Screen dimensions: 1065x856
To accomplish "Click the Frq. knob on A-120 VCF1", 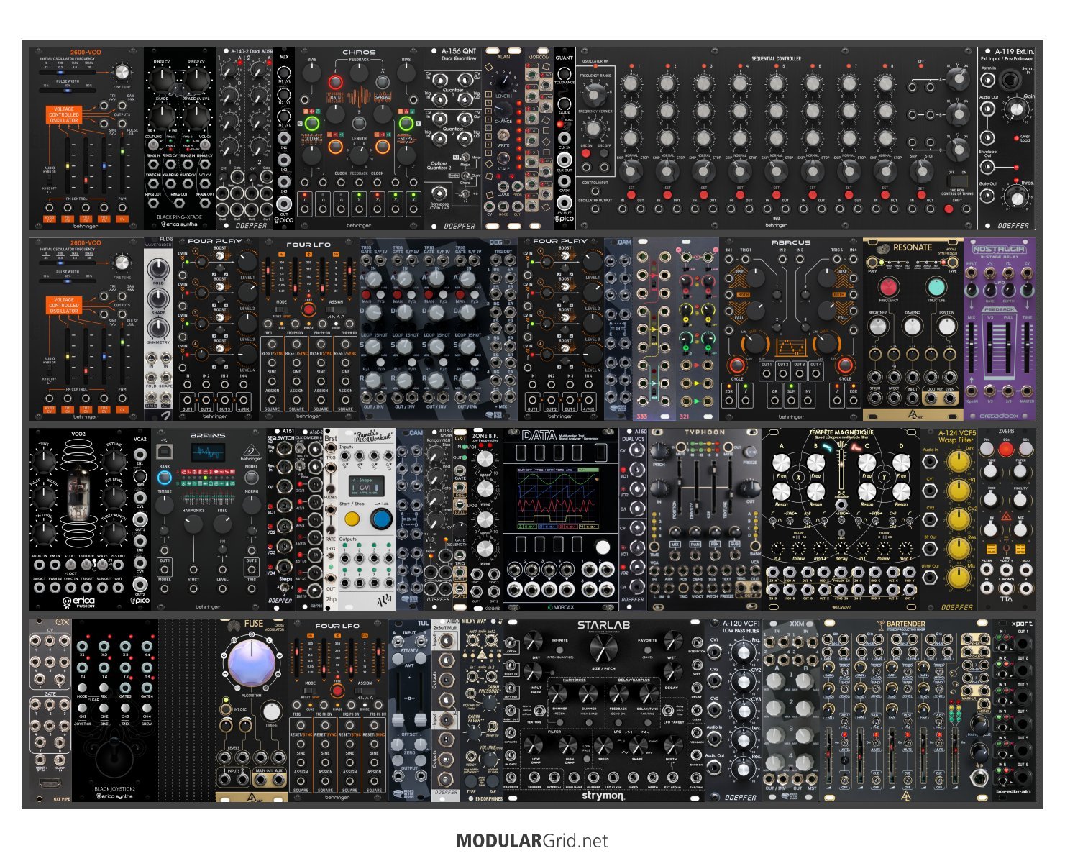I will [742, 651].
